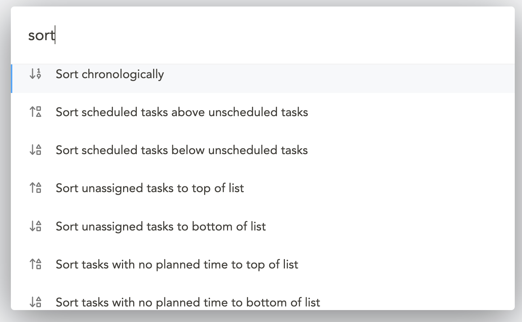Choose Sort tasks with no planned time to top
522x322 pixels.
tap(177, 264)
